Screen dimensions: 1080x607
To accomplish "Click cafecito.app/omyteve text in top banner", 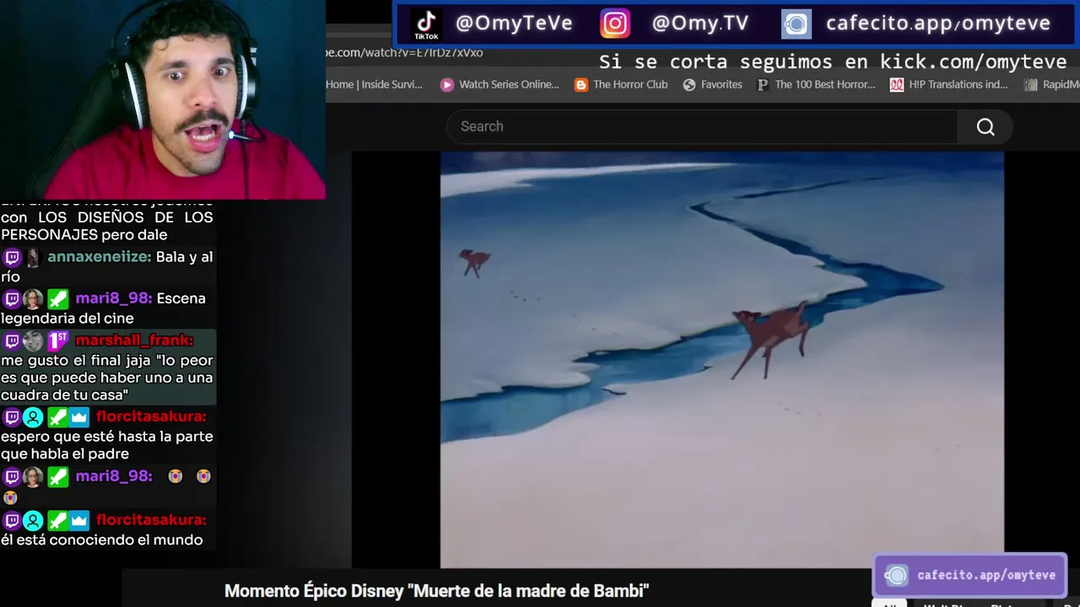I will [x=938, y=24].
